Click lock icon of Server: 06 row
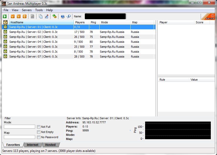 coord(5,51)
